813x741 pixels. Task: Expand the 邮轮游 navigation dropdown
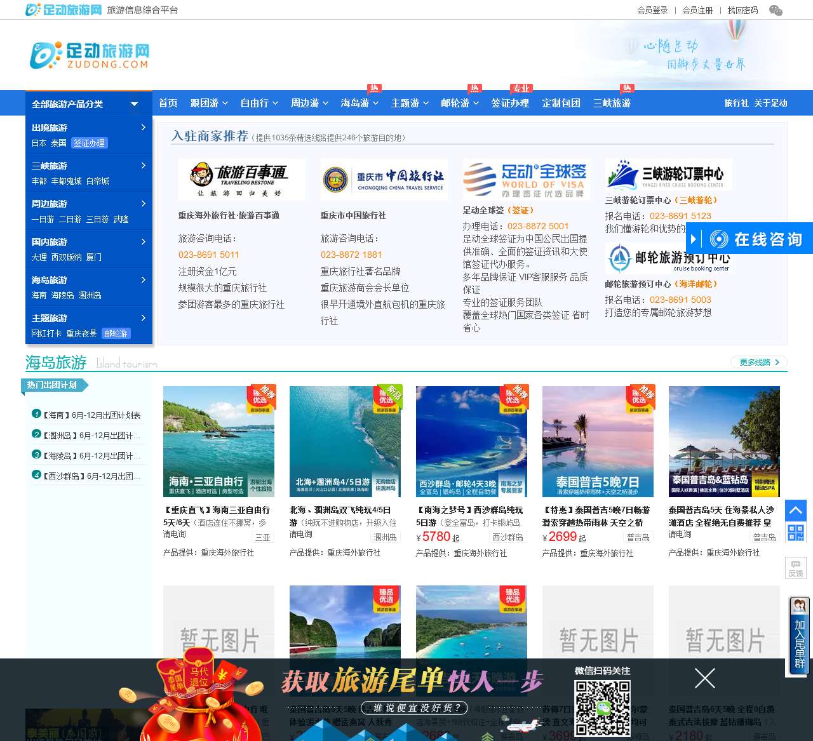(x=459, y=103)
